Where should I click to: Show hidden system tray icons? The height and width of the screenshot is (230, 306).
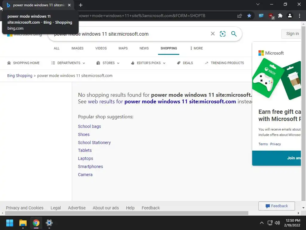click(262, 223)
